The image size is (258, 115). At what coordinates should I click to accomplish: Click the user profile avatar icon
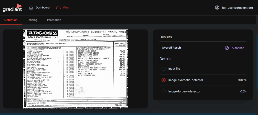[217, 8]
